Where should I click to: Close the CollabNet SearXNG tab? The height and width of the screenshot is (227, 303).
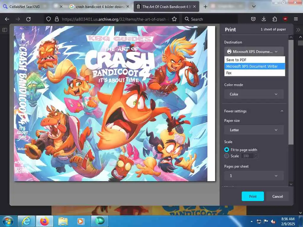click(61, 7)
